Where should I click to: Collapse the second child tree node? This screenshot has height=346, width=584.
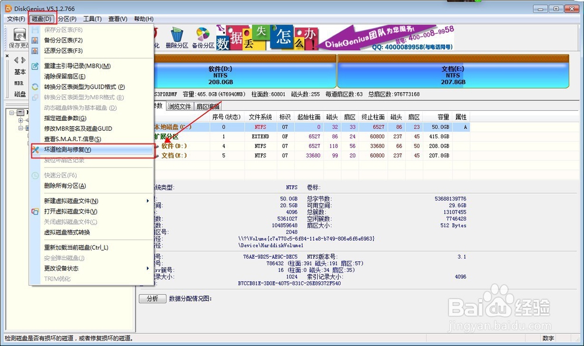(21, 128)
